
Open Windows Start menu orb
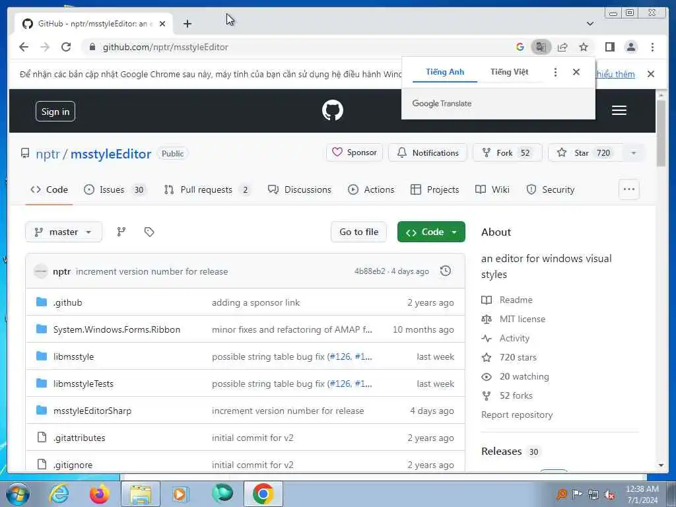(18, 494)
